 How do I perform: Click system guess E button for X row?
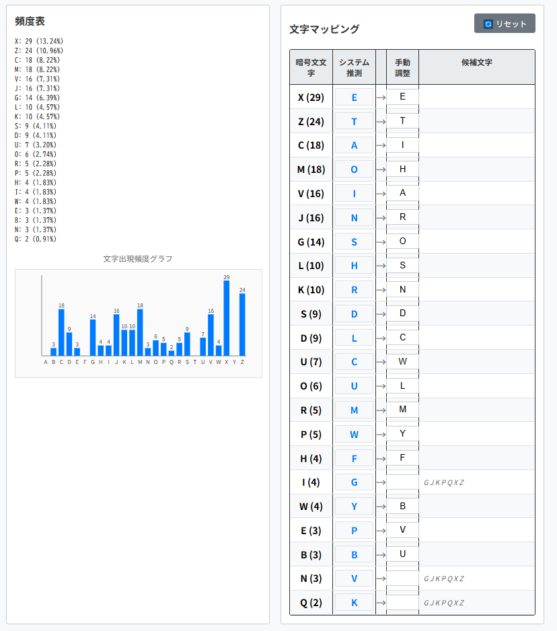point(354,97)
